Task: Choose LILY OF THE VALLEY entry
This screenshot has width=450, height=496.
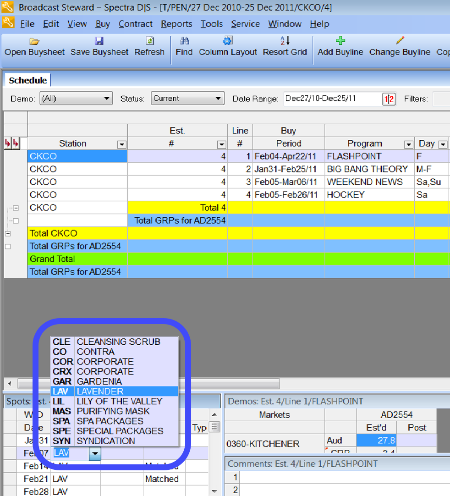Action: (x=115, y=401)
